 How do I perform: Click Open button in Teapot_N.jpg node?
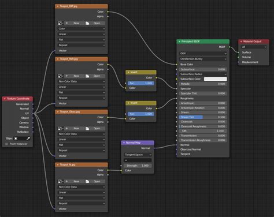[95, 181]
